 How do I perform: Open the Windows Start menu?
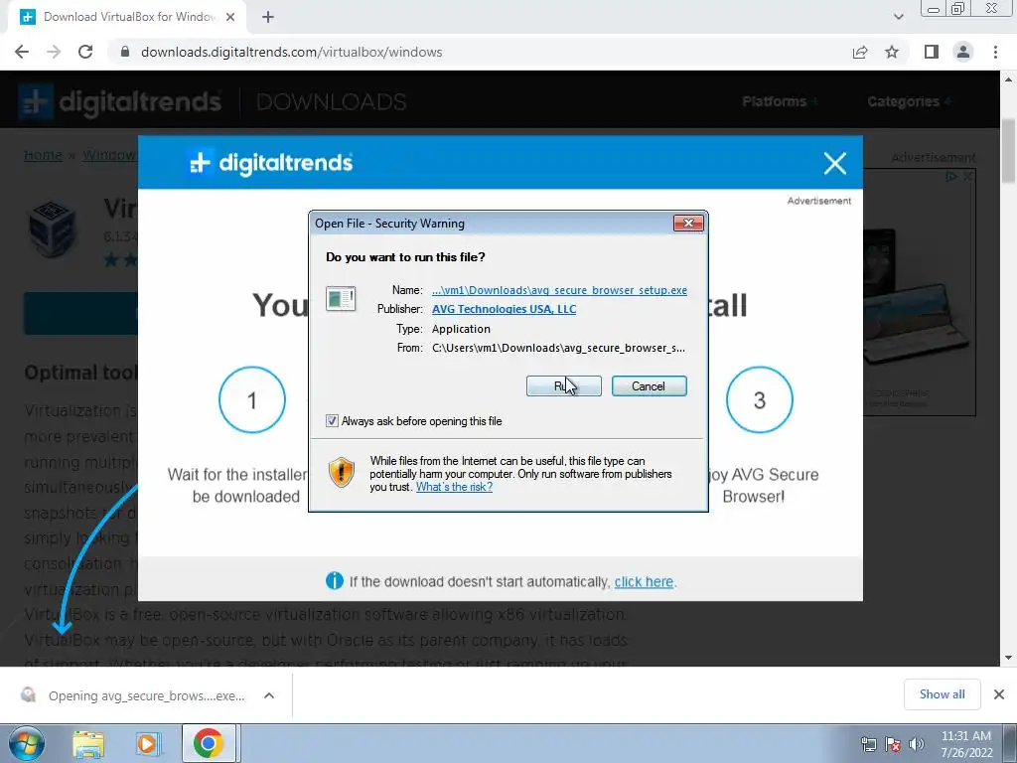pyautogui.click(x=26, y=743)
